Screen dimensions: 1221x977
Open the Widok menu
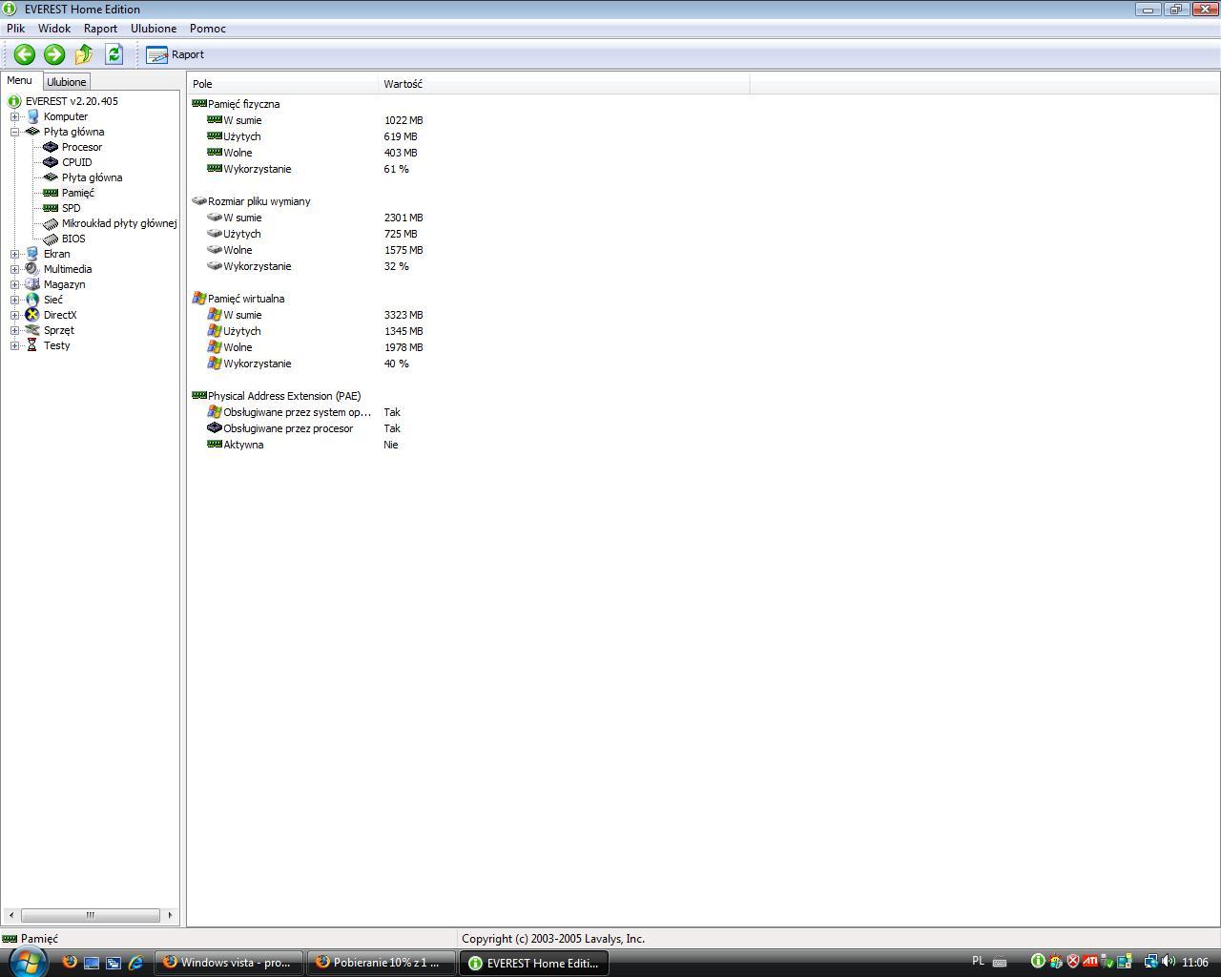(54, 29)
